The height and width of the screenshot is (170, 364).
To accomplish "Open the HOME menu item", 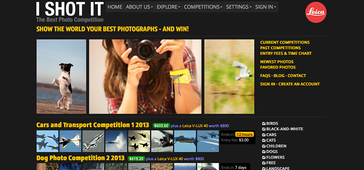I will coord(115,7).
